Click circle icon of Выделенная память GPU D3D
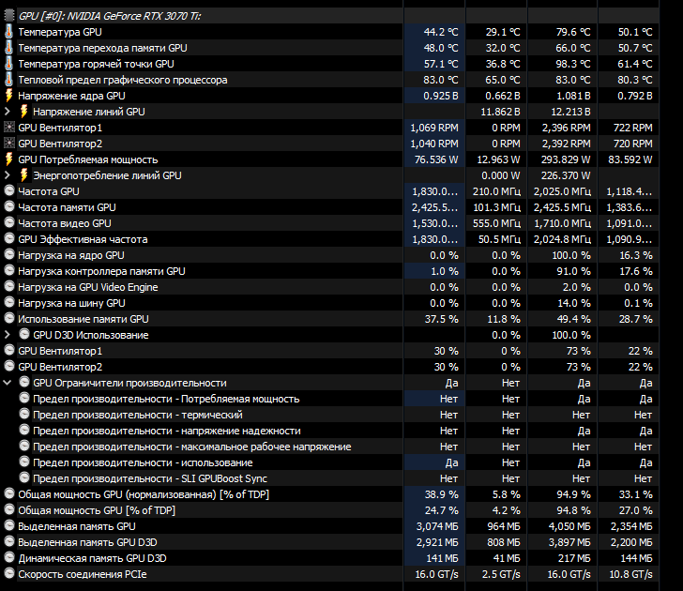Screen dimensions: 683x591 9,542
